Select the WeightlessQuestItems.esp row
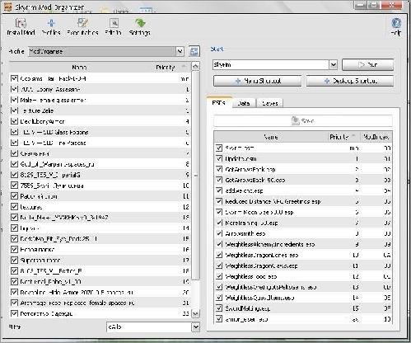 pyautogui.click(x=303, y=298)
